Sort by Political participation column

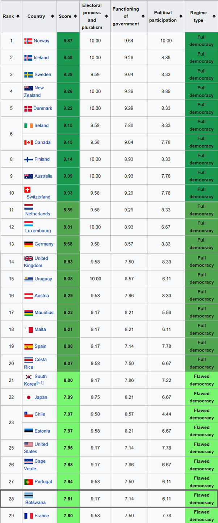pyautogui.click(x=181, y=16)
